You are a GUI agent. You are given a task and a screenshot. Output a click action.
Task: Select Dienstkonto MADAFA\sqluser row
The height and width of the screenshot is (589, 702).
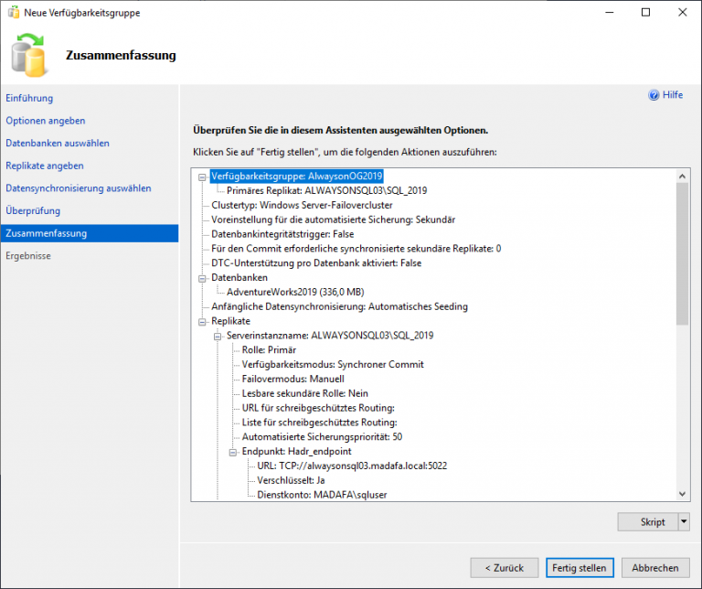323,495
